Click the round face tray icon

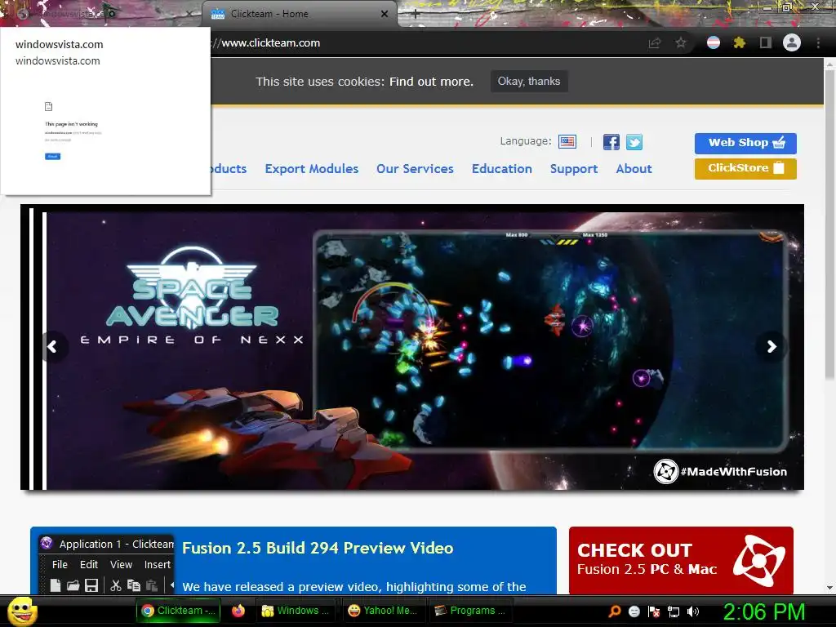point(634,611)
